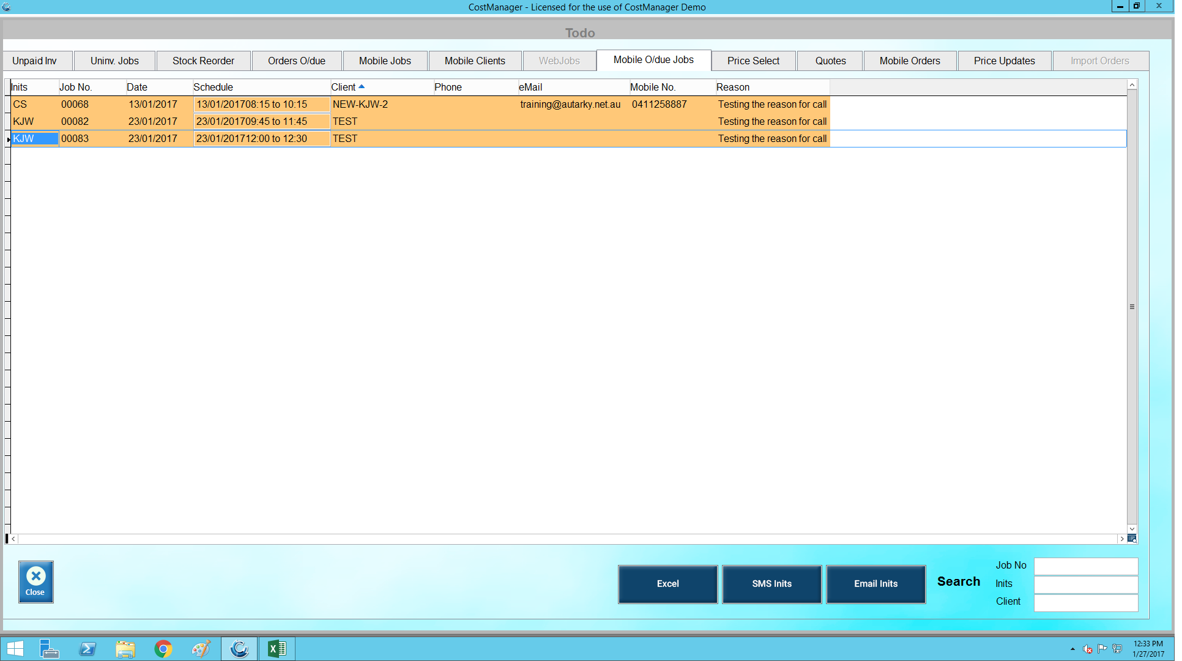Open Excel from the taskbar
Image resolution: width=1182 pixels, height=661 pixels.
tap(277, 649)
